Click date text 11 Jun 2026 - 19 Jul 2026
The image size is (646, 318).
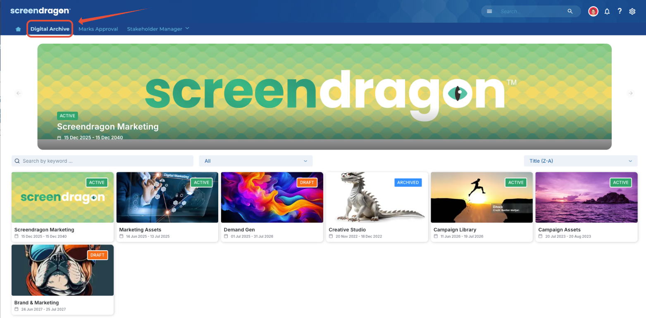(x=462, y=237)
